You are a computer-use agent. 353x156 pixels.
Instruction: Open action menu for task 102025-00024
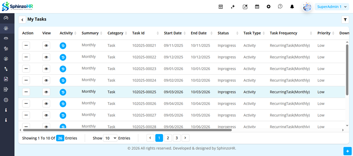coord(26,80)
